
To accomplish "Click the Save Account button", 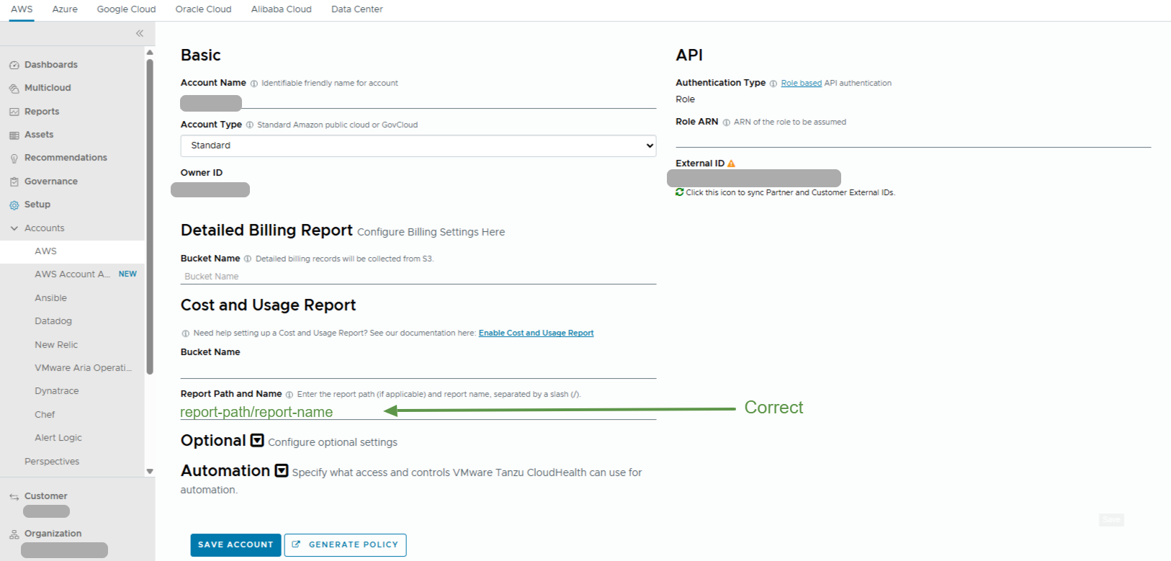I will 235,545.
